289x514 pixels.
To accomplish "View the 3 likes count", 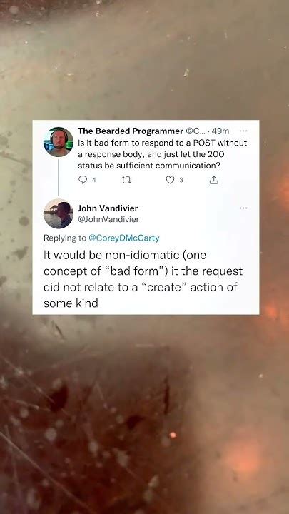I will [181, 180].
